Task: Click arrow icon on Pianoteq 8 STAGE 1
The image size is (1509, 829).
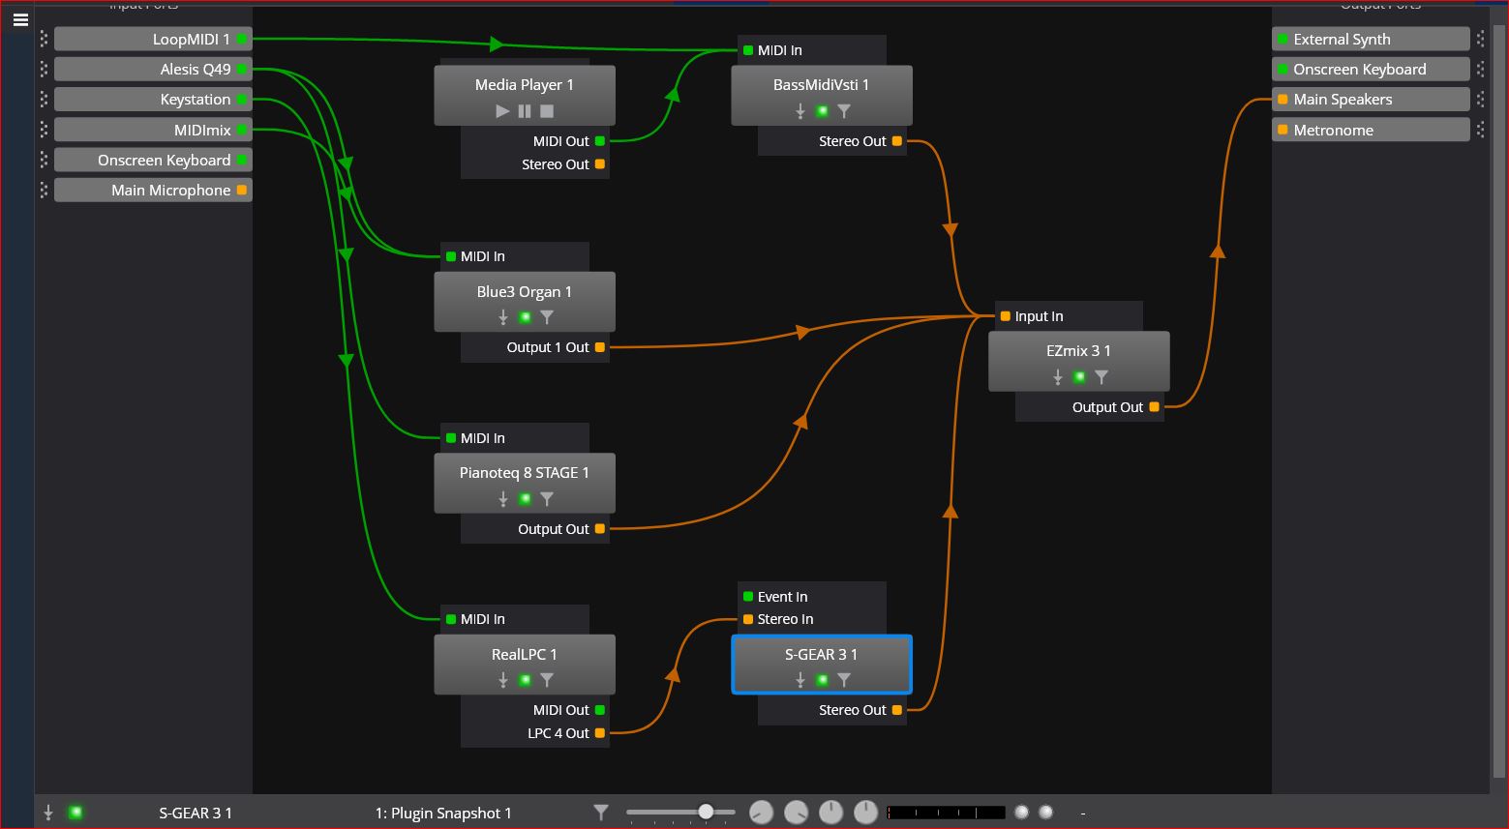Action: [x=503, y=499]
